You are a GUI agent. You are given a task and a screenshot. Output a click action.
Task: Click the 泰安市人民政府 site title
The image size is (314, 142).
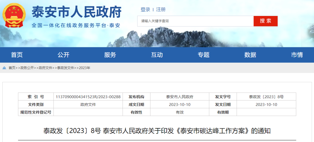76,12
